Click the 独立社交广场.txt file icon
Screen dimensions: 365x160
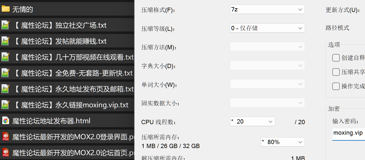tap(5, 25)
